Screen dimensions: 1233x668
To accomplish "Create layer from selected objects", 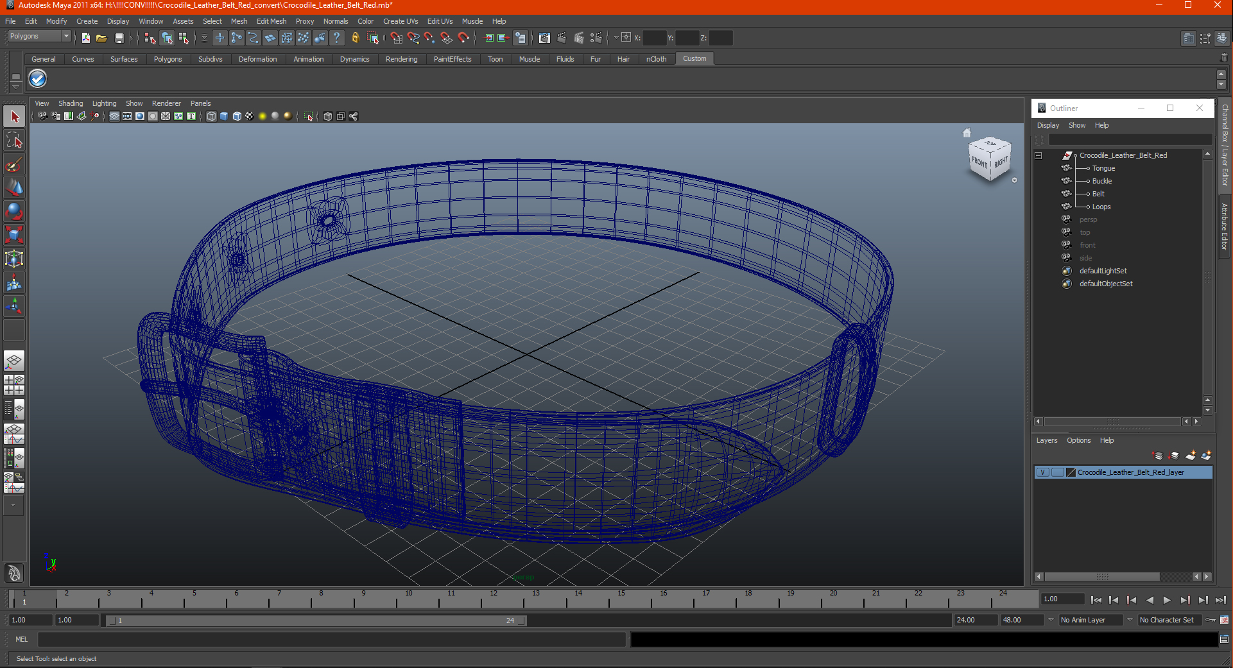I will (x=1206, y=456).
